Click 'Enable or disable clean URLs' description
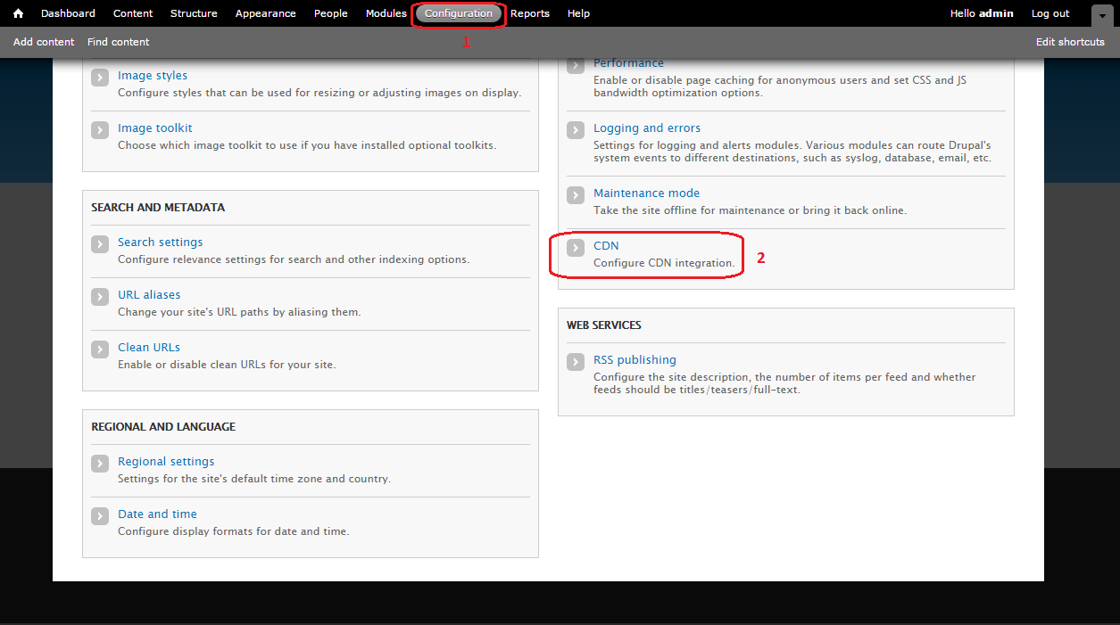The image size is (1120, 625). point(227,365)
